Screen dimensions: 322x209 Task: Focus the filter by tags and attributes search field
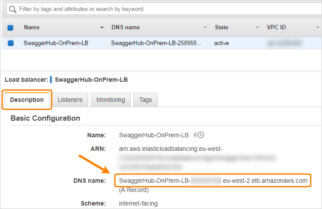click(164, 9)
